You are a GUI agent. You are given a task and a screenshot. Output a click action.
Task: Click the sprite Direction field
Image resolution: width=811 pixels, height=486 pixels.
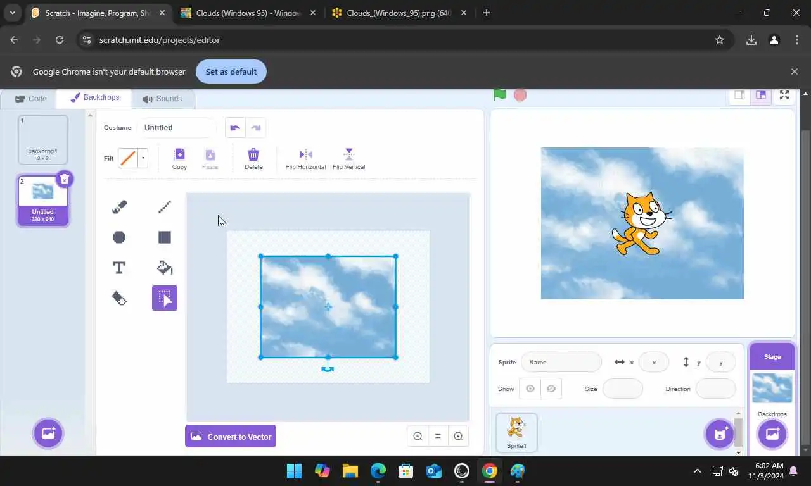(x=716, y=389)
